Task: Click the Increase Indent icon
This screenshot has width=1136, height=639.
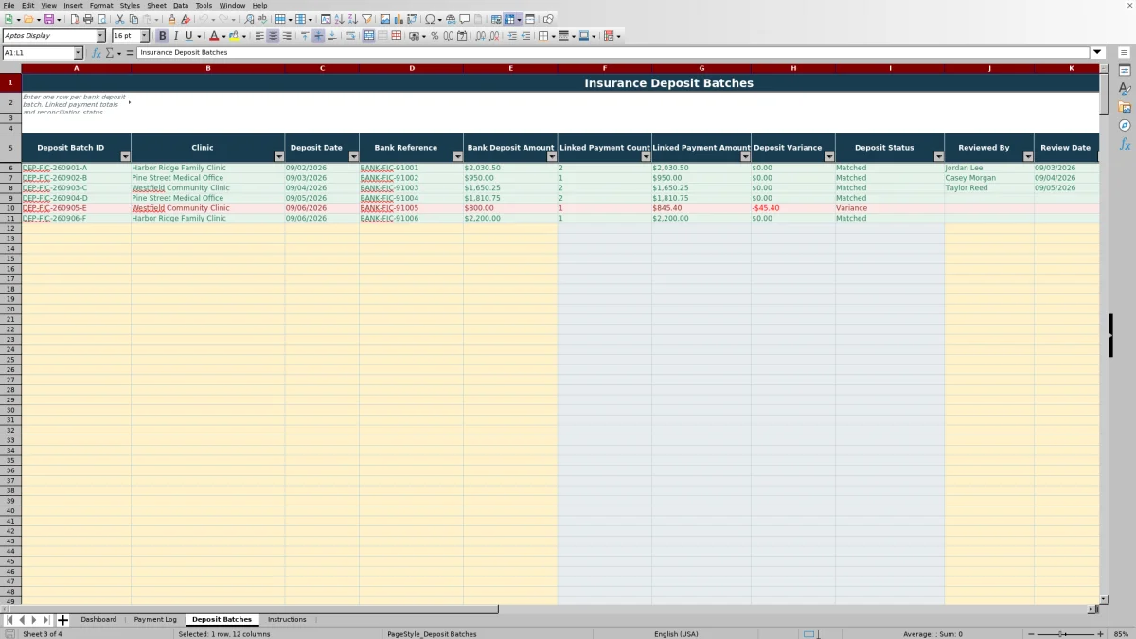Action: pos(512,36)
